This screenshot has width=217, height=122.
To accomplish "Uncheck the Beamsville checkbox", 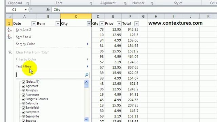I will pyautogui.click(x=23, y=117).
